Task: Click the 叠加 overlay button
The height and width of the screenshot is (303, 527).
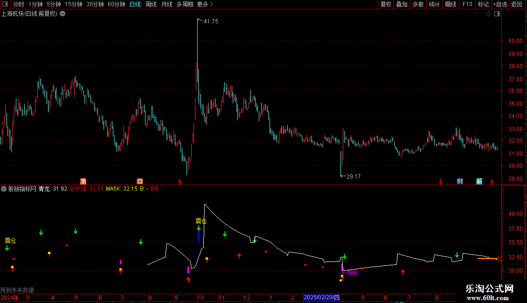Action: tap(402, 4)
